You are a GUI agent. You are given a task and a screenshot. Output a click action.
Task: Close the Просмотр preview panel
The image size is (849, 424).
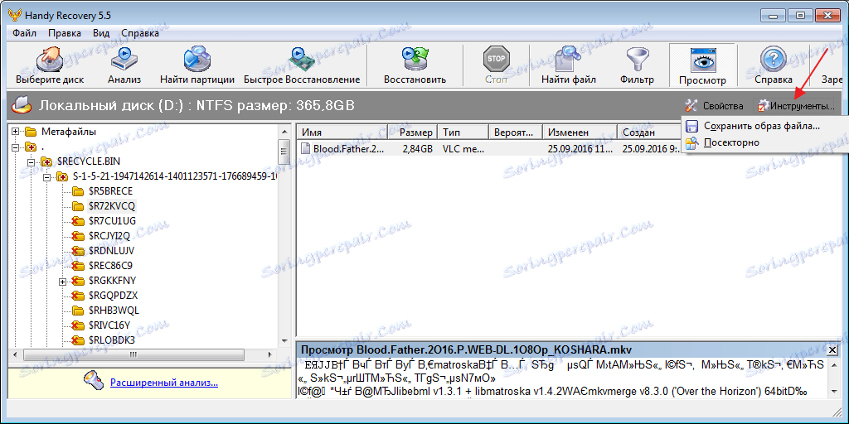point(832,349)
